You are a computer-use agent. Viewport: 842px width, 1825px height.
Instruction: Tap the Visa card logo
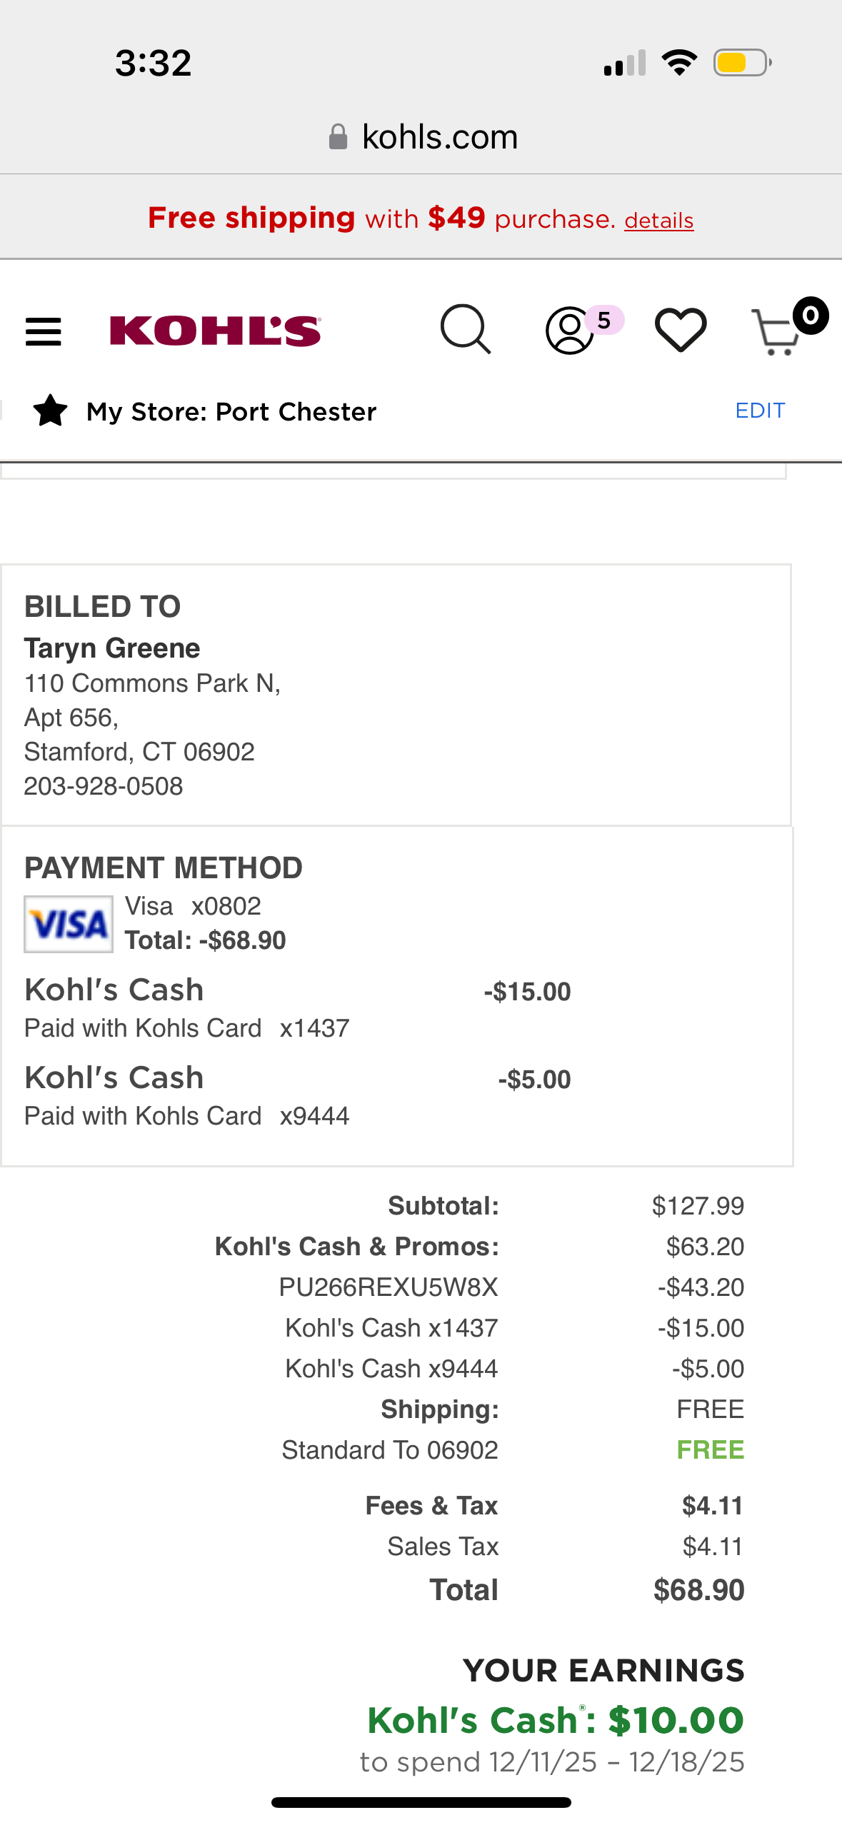pyautogui.click(x=69, y=924)
